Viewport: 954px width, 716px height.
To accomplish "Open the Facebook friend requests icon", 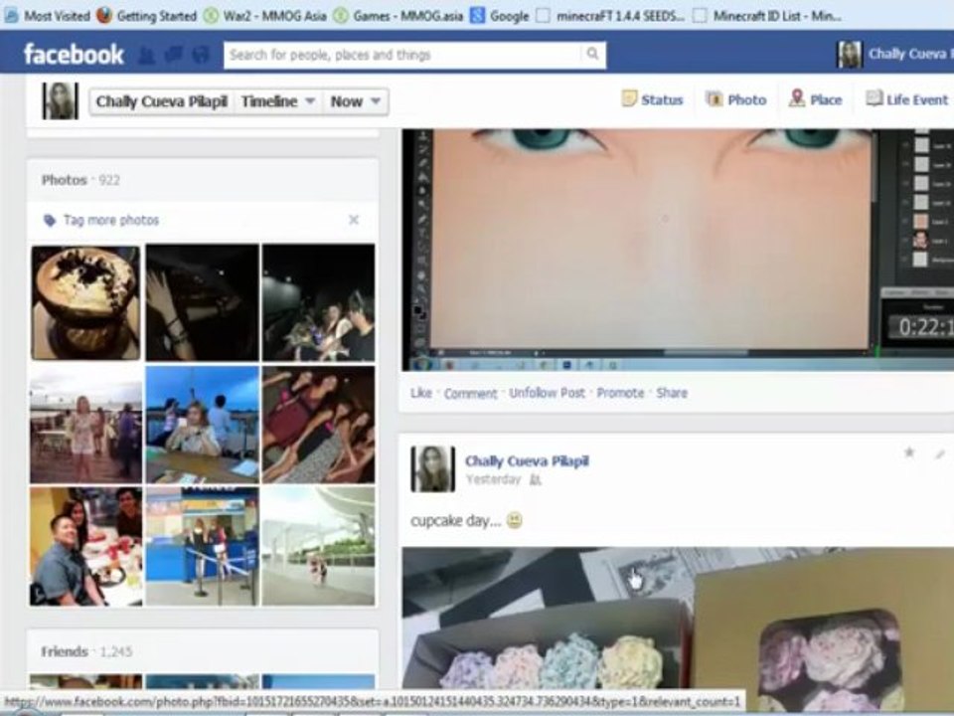I will click(x=146, y=56).
